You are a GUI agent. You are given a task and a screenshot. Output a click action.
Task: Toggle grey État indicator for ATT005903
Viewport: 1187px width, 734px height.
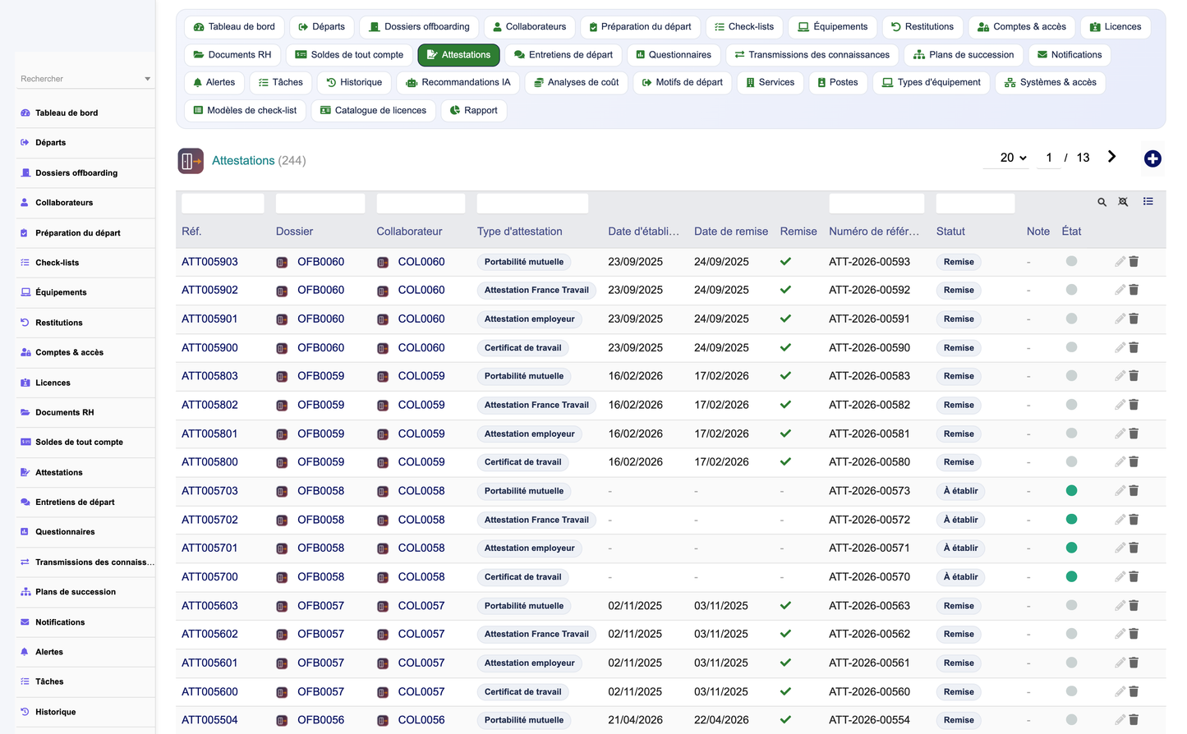[x=1071, y=261]
